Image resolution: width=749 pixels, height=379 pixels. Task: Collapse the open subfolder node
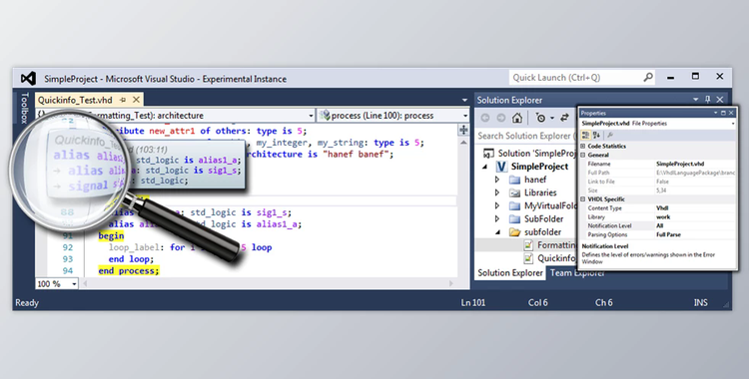[x=497, y=232]
